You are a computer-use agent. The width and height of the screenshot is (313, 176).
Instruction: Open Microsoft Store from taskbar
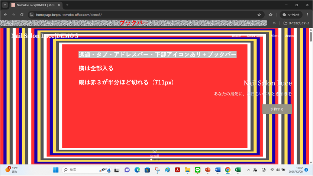click(147, 170)
